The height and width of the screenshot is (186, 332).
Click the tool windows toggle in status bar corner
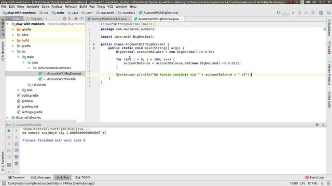(4, 183)
